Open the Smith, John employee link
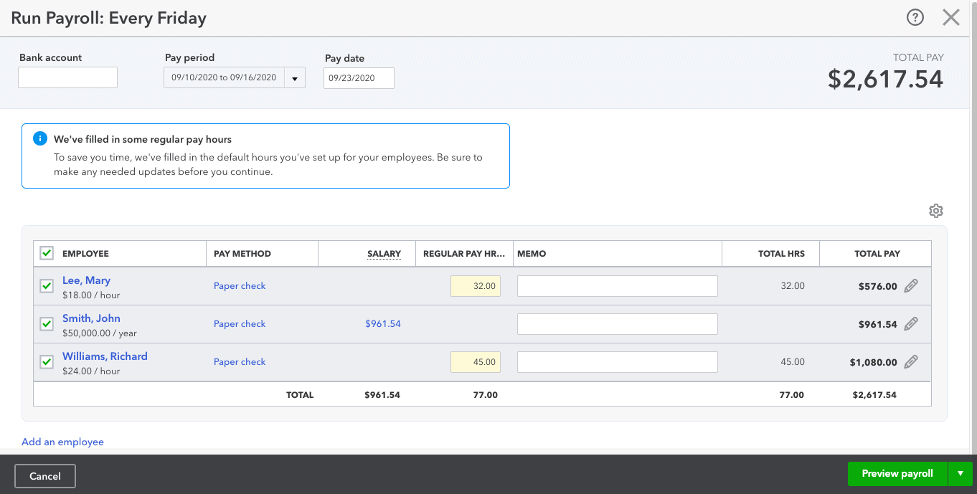Screen dimensions: 977x494 (91, 318)
